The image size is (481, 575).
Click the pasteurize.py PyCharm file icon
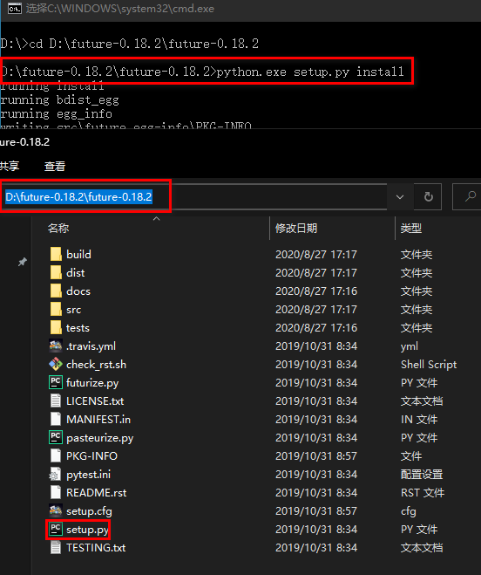coord(56,437)
